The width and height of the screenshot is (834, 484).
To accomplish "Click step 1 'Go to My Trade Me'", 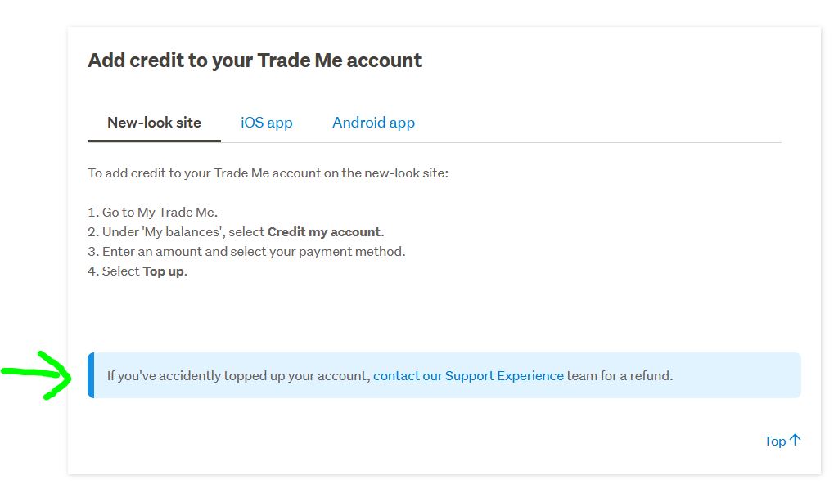I will (x=152, y=213).
